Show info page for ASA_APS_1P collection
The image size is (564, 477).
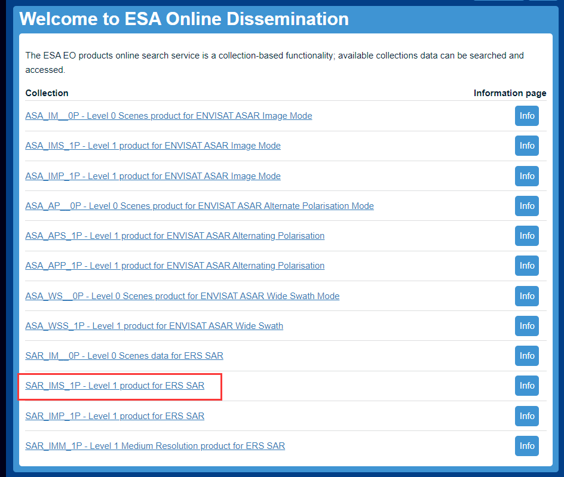pos(527,236)
